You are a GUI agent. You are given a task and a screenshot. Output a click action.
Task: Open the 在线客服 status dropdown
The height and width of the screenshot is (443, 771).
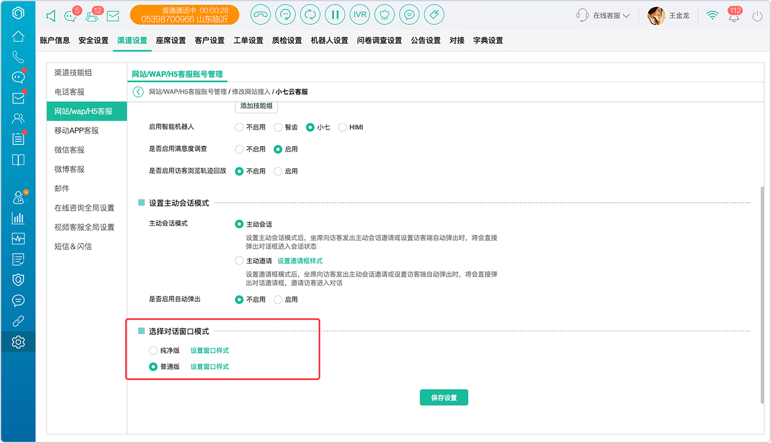(x=603, y=16)
